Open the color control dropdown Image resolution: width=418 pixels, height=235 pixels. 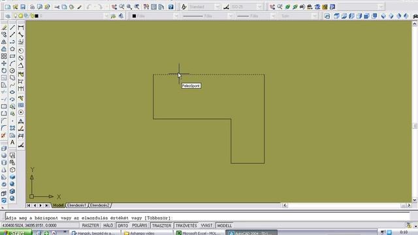[x=176, y=16]
